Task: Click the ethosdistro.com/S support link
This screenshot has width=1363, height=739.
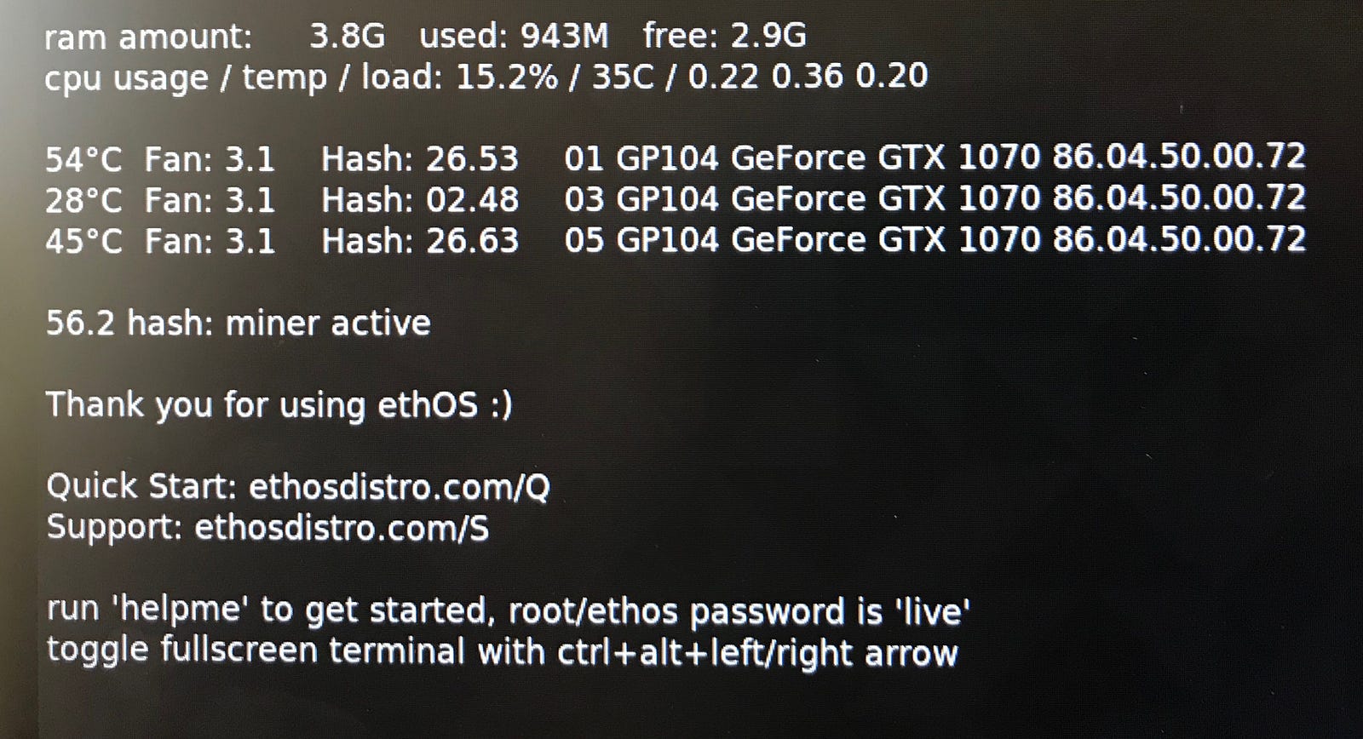Action: point(341,528)
